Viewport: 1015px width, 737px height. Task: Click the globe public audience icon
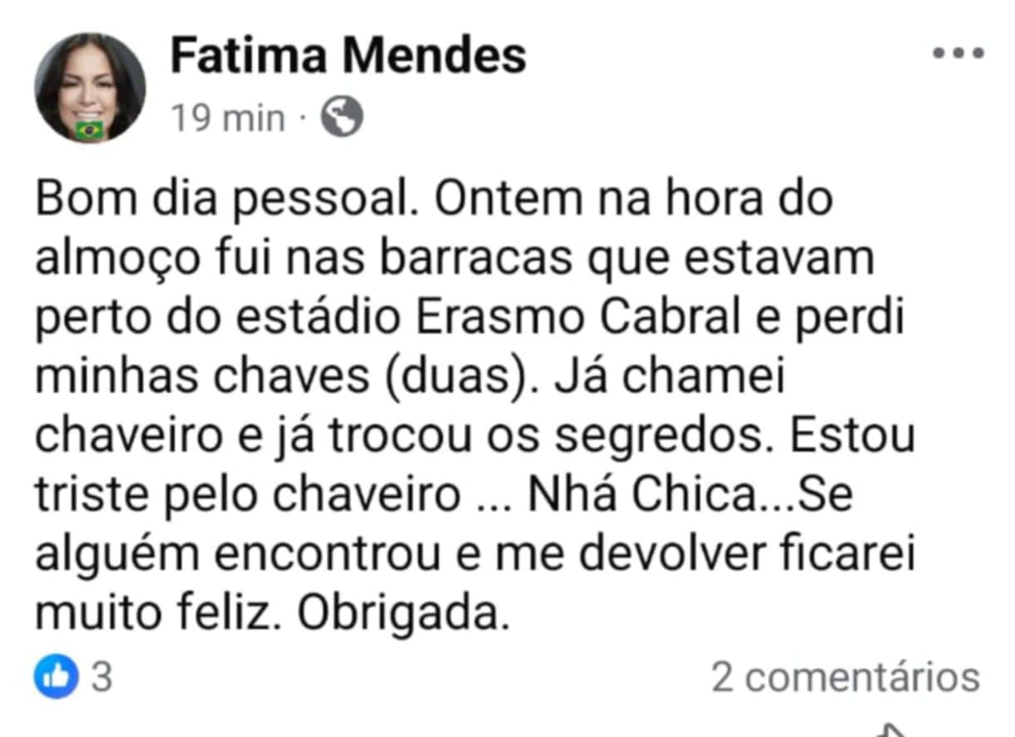tap(342, 117)
